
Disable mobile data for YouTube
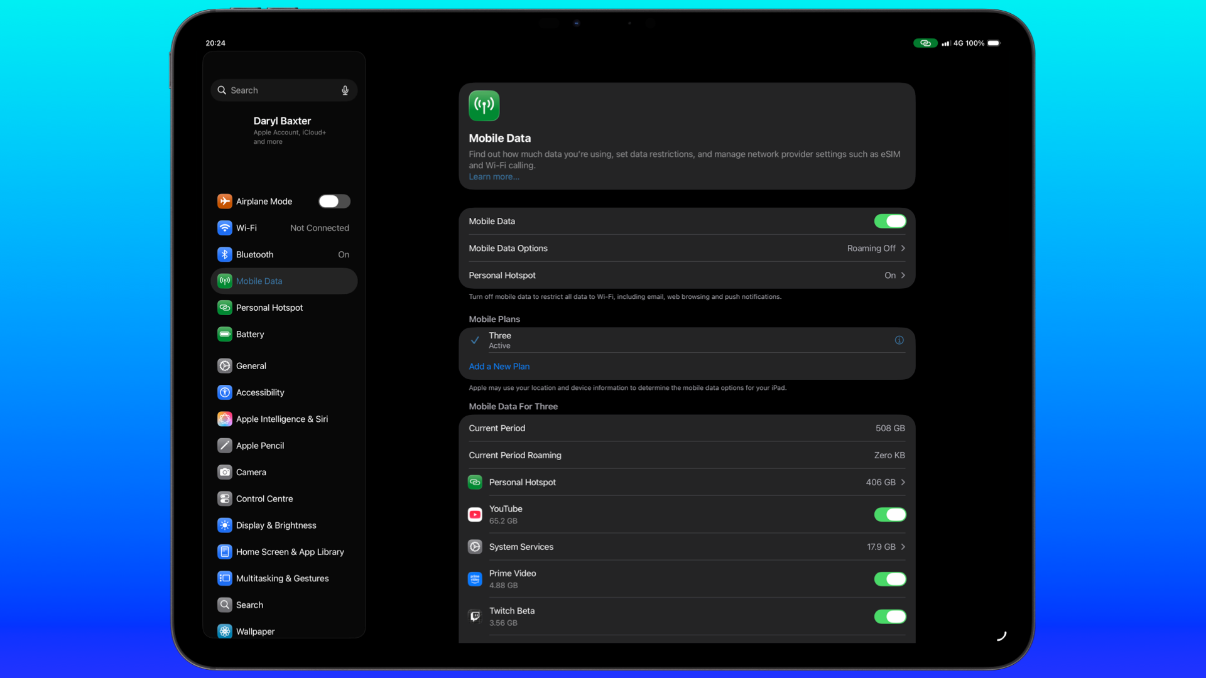click(889, 515)
